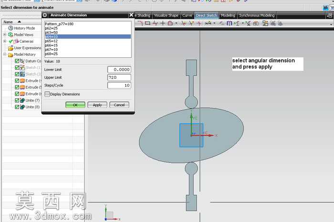Select the Studio Spline tool
334x222 pixels.
click(155, 23)
